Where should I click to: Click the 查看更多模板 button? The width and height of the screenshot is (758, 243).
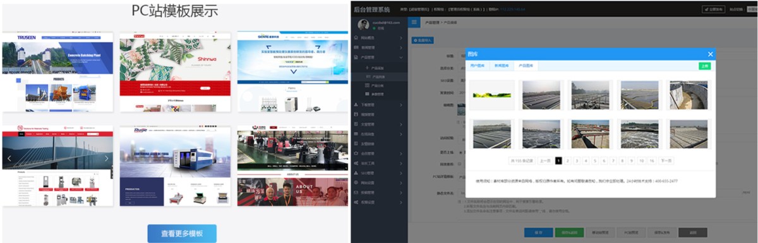182,233
